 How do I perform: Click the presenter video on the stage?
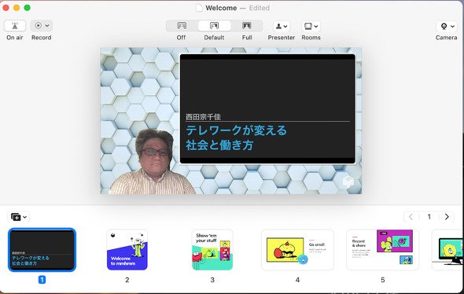point(152,162)
